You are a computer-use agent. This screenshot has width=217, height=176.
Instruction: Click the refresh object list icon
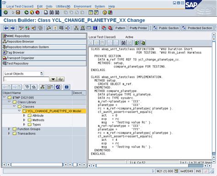[x=58, y=87]
